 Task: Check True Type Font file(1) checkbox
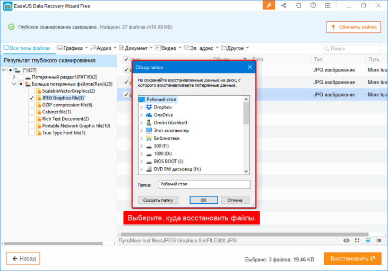31,133
